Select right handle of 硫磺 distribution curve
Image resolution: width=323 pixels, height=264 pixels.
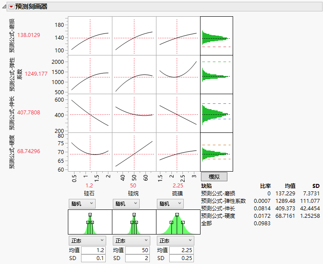[183, 223]
